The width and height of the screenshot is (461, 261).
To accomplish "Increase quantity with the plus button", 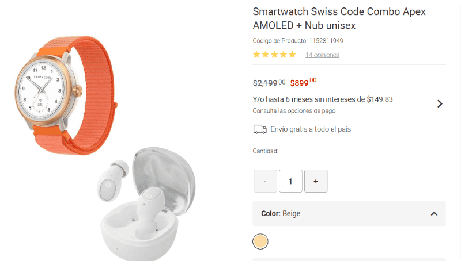I will pyautogui.click(x=316, y=181).
